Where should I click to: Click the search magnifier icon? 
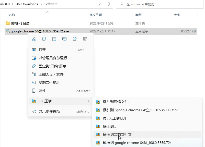point(121,4)
